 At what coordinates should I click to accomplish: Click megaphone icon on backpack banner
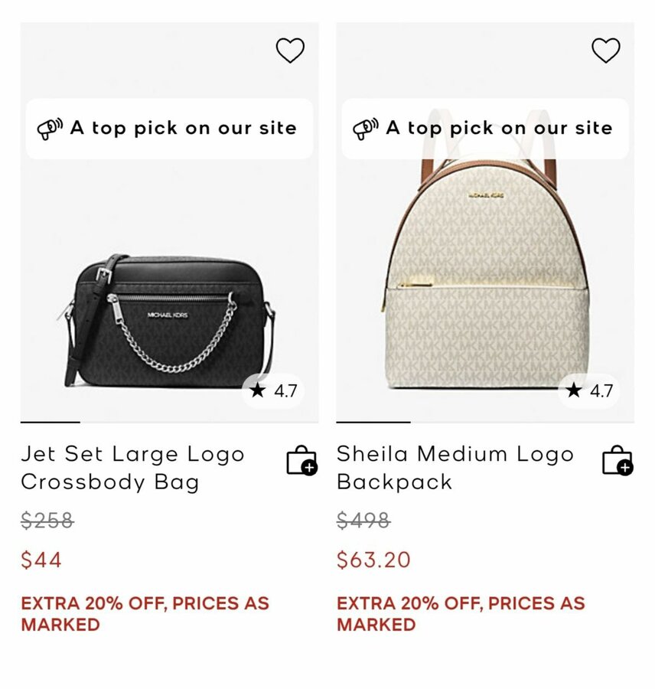pos(366,129)
